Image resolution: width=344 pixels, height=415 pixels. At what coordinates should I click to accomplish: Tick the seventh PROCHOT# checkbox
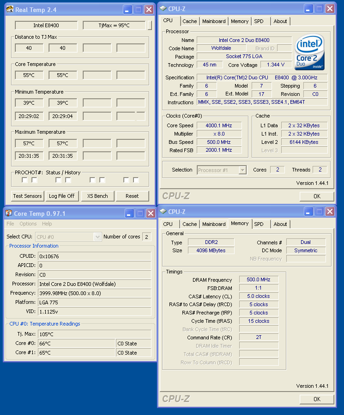point(126,180)
